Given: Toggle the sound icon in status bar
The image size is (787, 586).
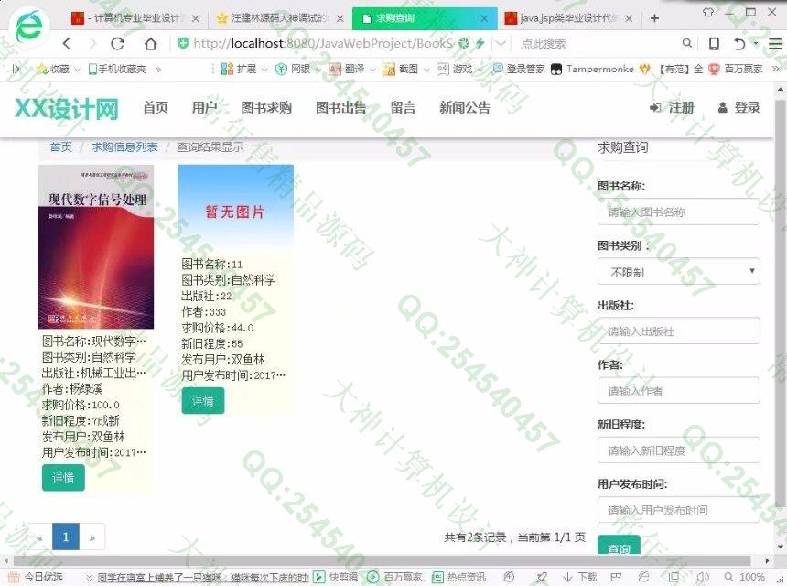Looking at the screenshot, I should 703,577.
